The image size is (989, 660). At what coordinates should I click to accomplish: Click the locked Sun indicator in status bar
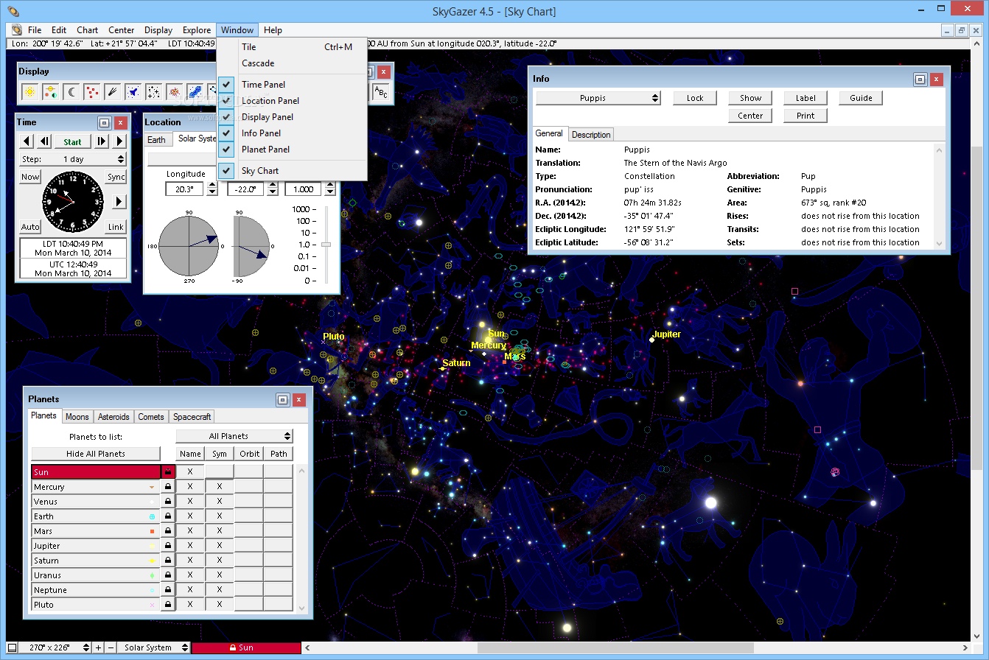click(246, 647)
